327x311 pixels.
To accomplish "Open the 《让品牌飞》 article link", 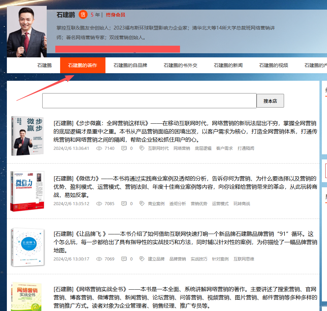I will tap(185, 242).
